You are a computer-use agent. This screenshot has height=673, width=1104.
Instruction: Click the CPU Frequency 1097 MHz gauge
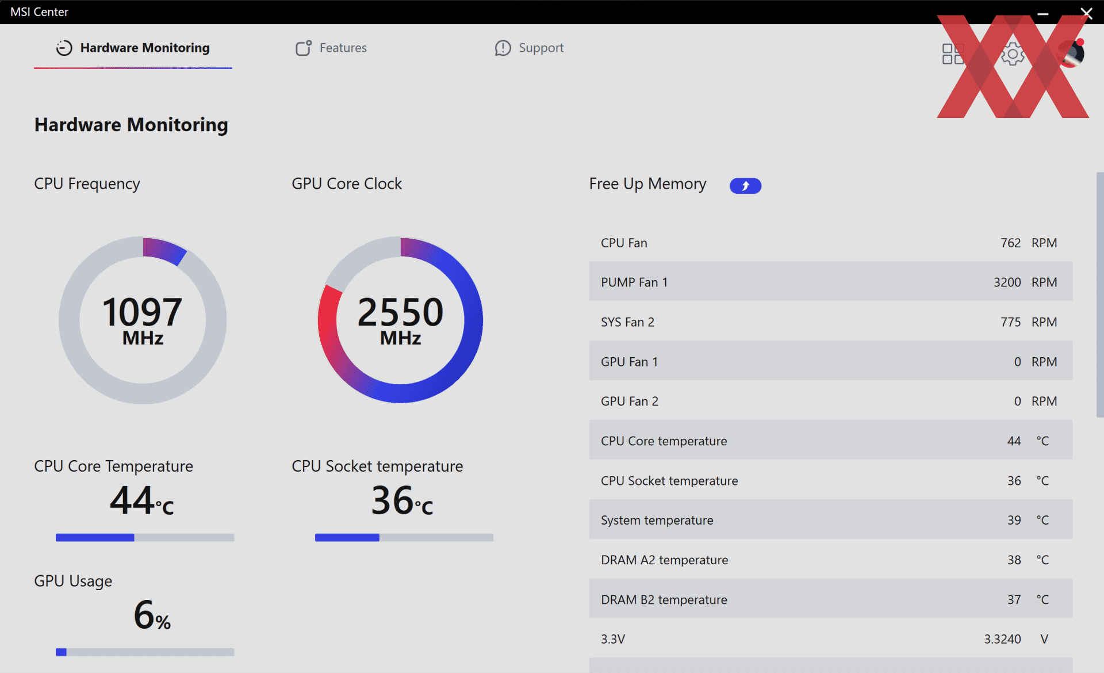(143, 320)
